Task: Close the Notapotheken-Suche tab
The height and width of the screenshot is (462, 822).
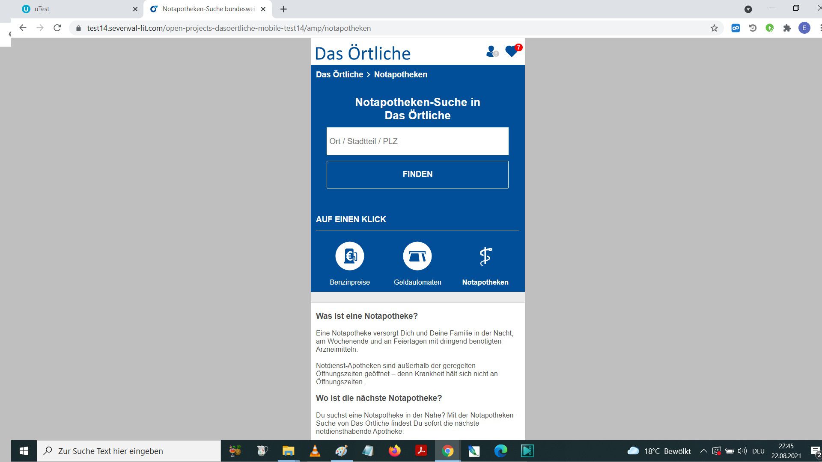Action: click(x=263, y=9)
